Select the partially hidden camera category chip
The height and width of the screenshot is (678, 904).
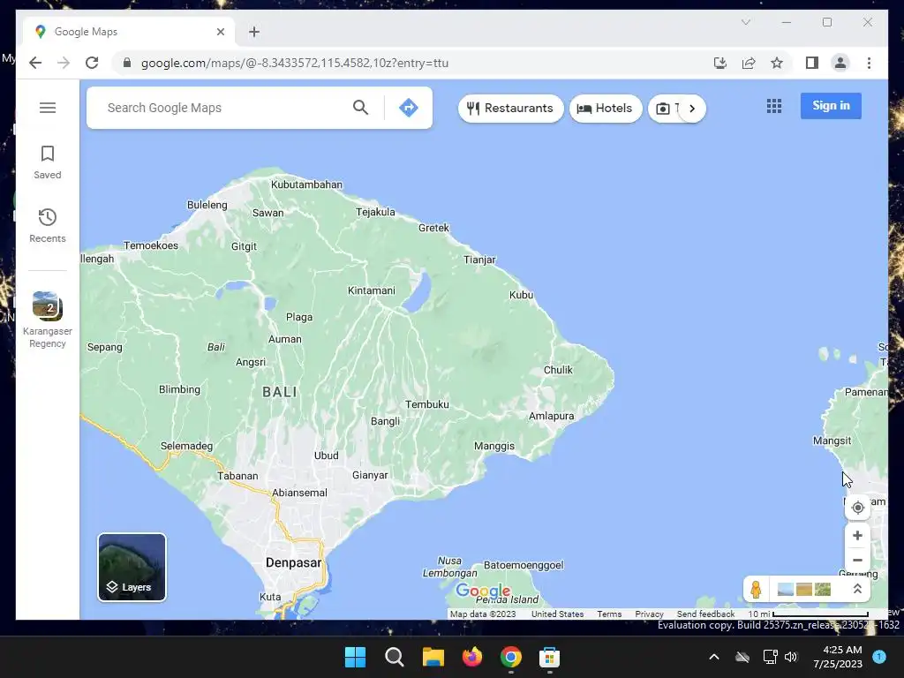click(x=664, y=109)
